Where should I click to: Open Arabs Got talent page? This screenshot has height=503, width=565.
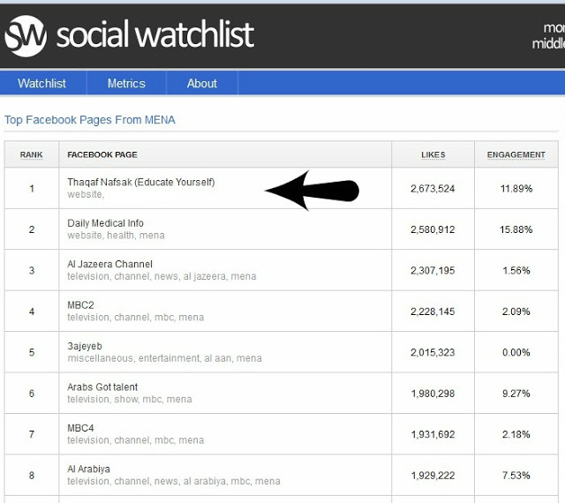(x=102, y=387)
